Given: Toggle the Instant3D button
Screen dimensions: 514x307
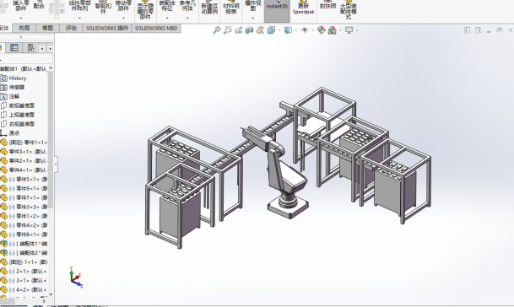Looking at the screenshot, I should (277, 10).
